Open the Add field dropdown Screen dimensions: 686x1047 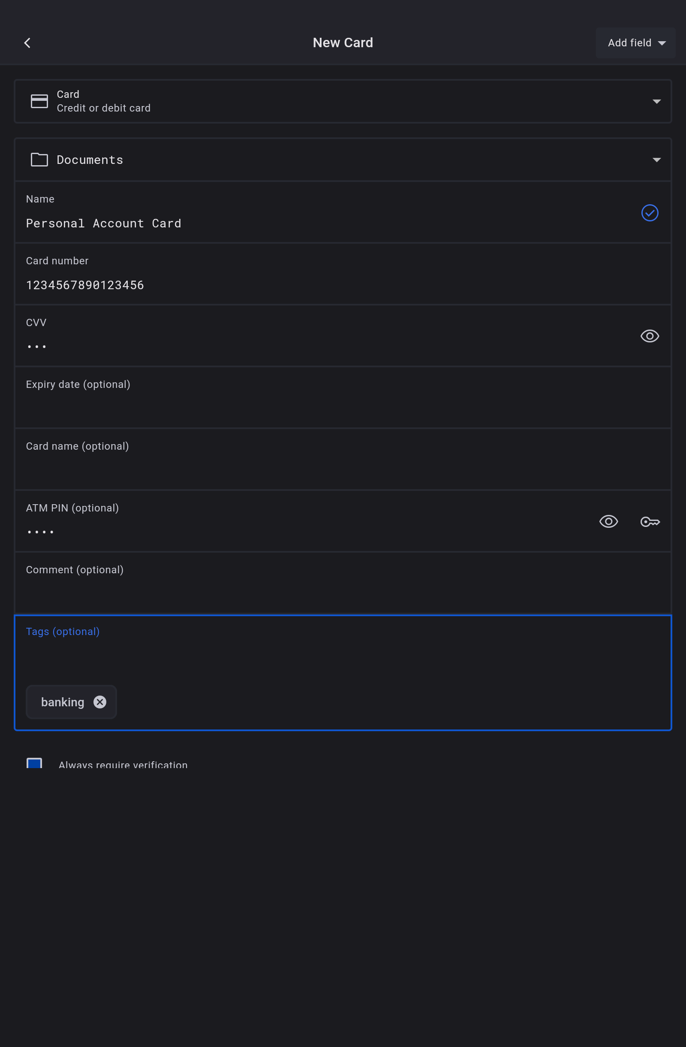coord(635,42)
